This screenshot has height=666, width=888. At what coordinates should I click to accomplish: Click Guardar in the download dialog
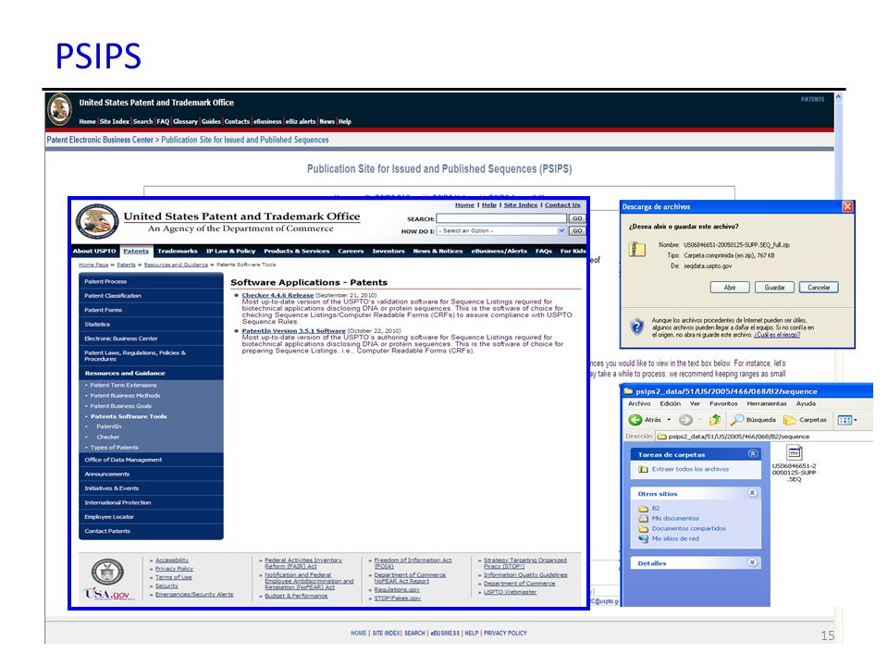pos(774,287)
